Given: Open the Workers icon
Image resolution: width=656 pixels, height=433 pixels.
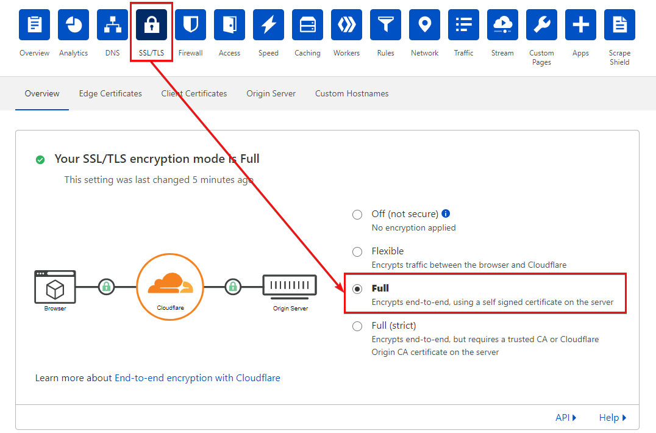Looking at the screenshot, I should pos(346,24).
